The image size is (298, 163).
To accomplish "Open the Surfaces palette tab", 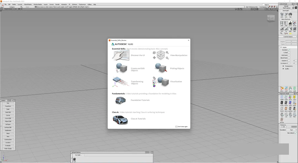I will pos(8,124).
